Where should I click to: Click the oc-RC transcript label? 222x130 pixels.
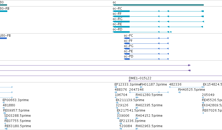coord(117,9)
